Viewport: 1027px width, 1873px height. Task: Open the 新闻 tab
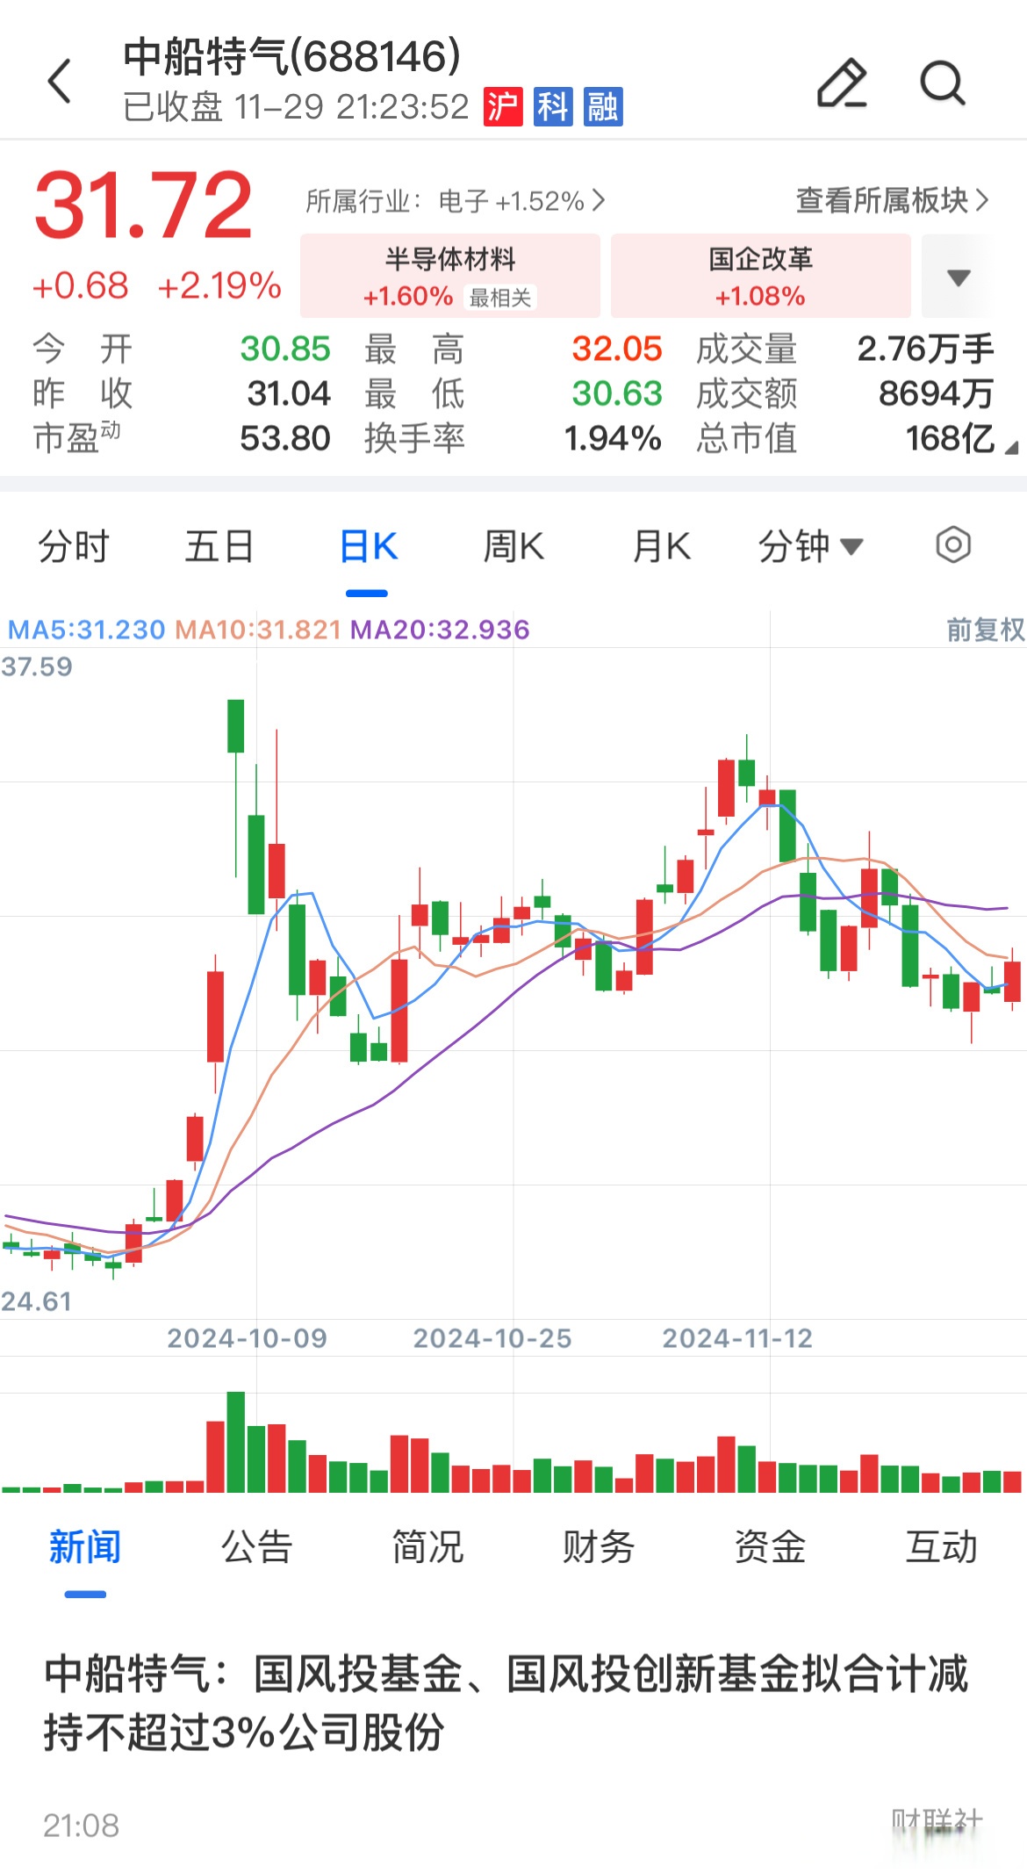(x=85, y=1546)
